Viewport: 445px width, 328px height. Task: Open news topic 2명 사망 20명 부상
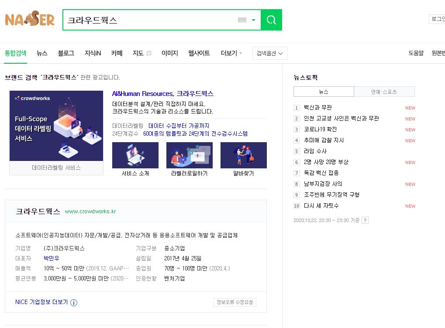(x=326, y=162)
